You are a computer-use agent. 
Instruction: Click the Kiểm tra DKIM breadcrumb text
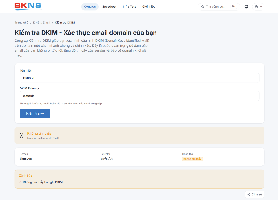click(x=65, y=23)
